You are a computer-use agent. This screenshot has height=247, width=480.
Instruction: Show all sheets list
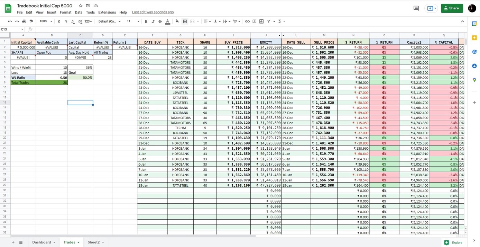point(21,242)
